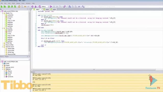Click the New Project icon in toolbar
The image size is (163, 92).
[x=2, y=7]
